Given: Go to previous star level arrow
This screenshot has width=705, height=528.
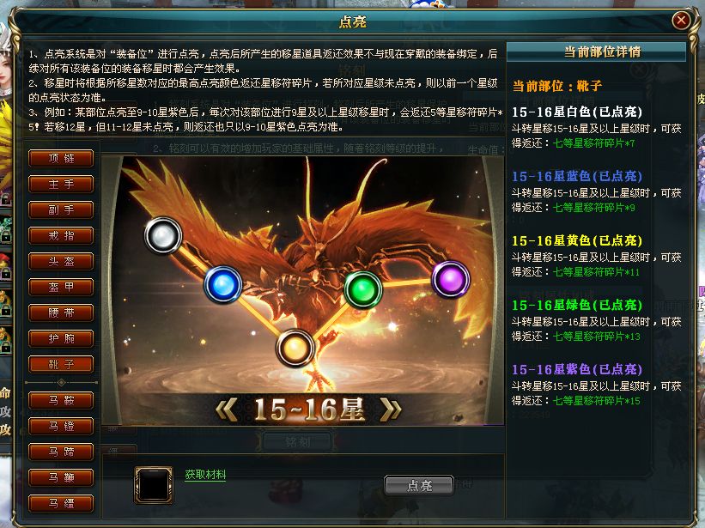Looking at the screenshot, I should [x=227, y=410].
